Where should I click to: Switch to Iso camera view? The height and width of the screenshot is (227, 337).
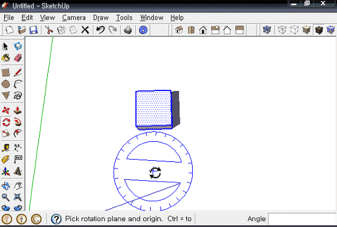(179, 30)
